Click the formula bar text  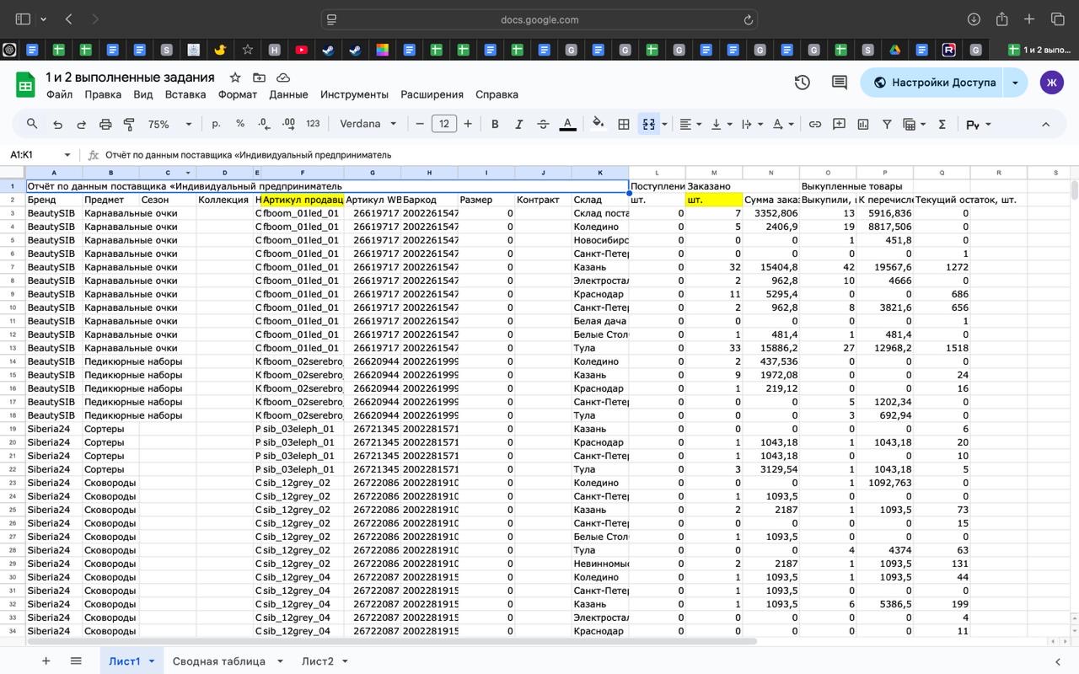tap(249, 155)
